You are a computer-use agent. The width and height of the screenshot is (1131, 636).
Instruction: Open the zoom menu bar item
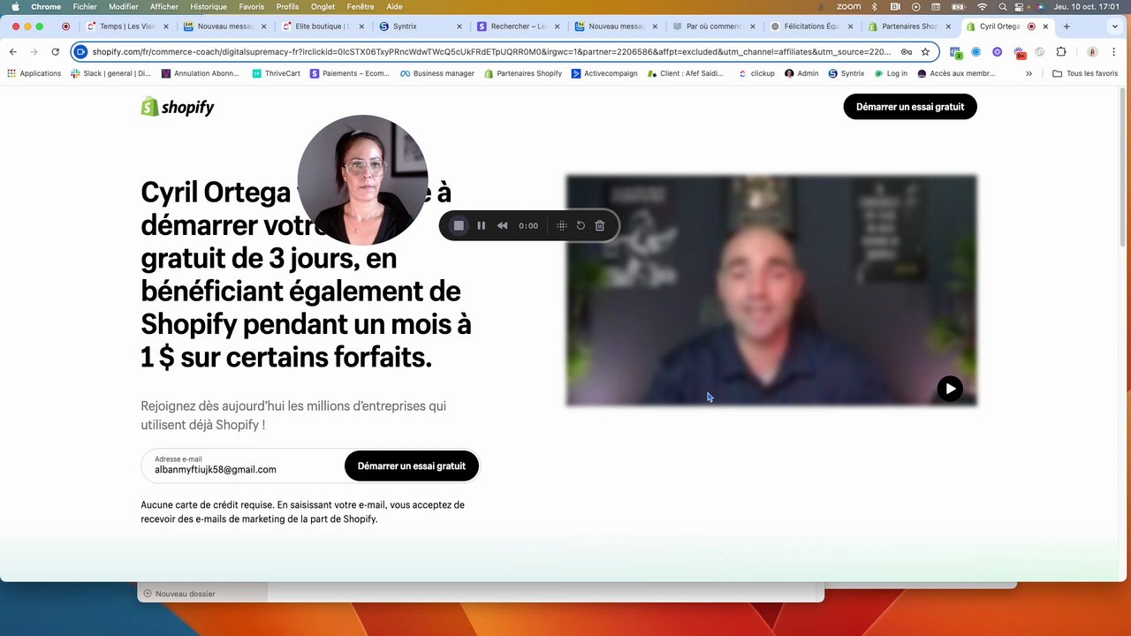[x=848, y=6]
